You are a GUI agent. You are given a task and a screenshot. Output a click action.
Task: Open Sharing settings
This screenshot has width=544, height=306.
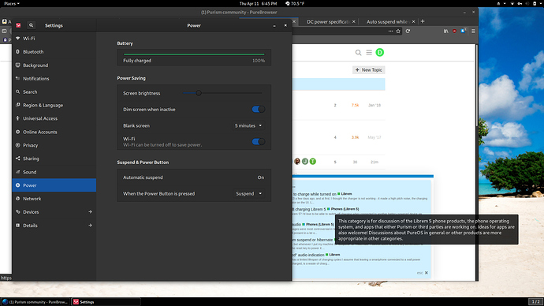point(54,159)
